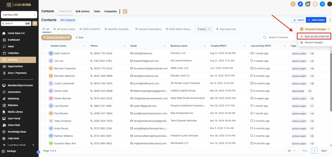Select the NON-CLIENTS smart list tab
The height and width of the screenshot is (157, 332).
[89, 29]
